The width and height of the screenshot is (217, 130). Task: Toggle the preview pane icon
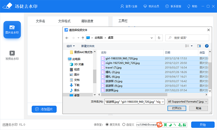[199, 46]
